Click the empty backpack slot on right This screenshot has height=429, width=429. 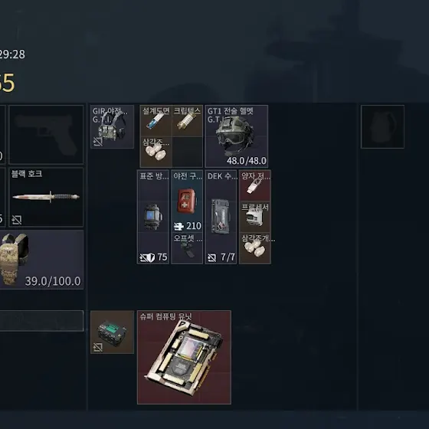(382, 126)
